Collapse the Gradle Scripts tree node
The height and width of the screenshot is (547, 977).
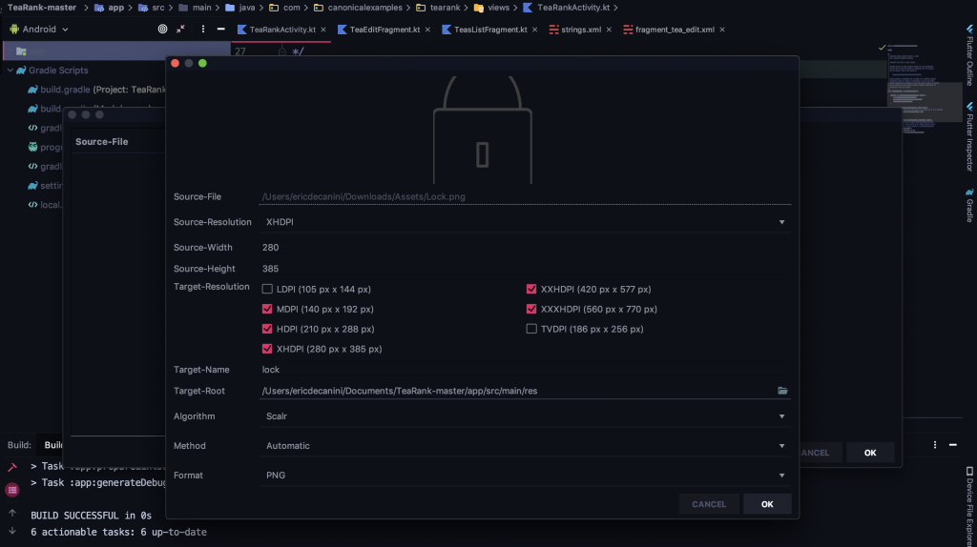(10, 71)
